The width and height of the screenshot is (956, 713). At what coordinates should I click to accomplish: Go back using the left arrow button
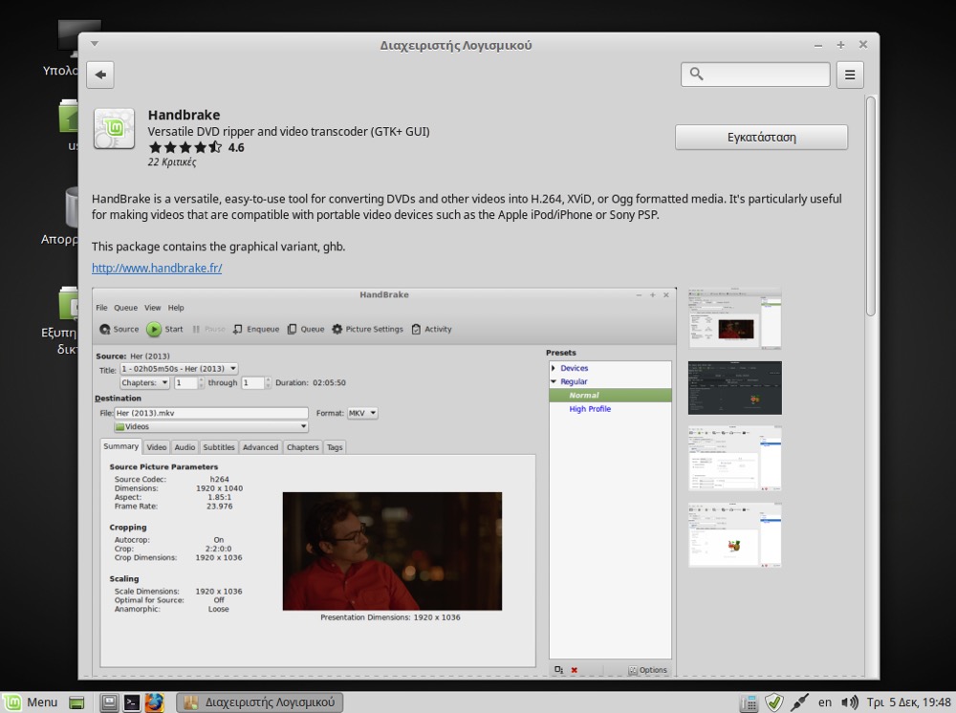[100, 75]
